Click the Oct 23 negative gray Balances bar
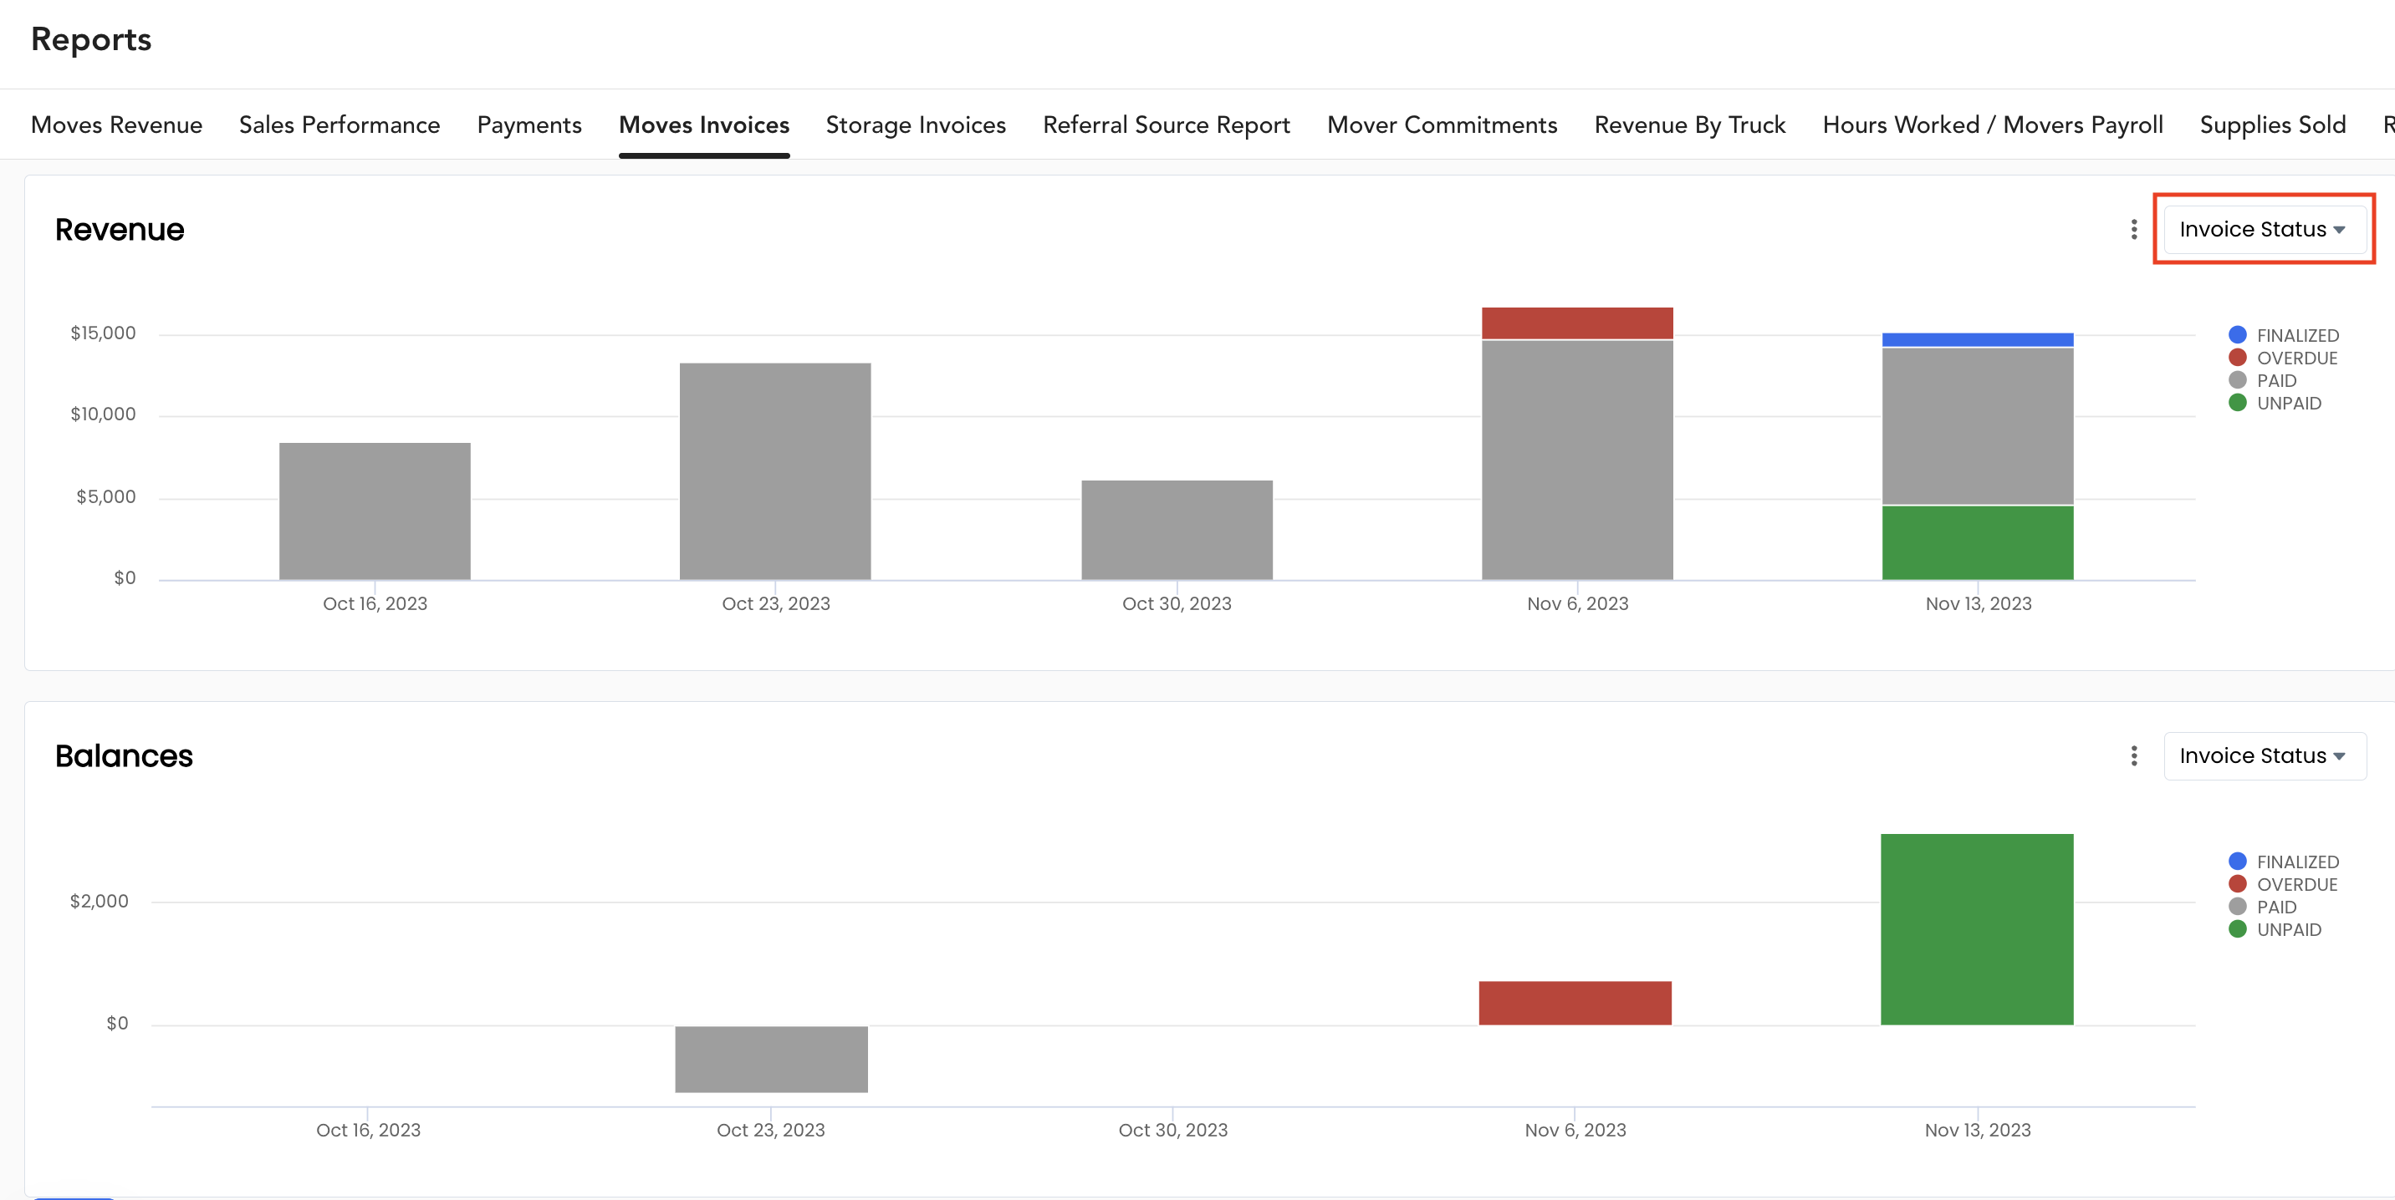 click(x=771, y=1059)
